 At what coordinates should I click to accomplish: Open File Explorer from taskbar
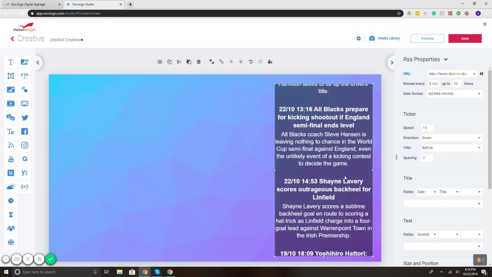point(120,272)
